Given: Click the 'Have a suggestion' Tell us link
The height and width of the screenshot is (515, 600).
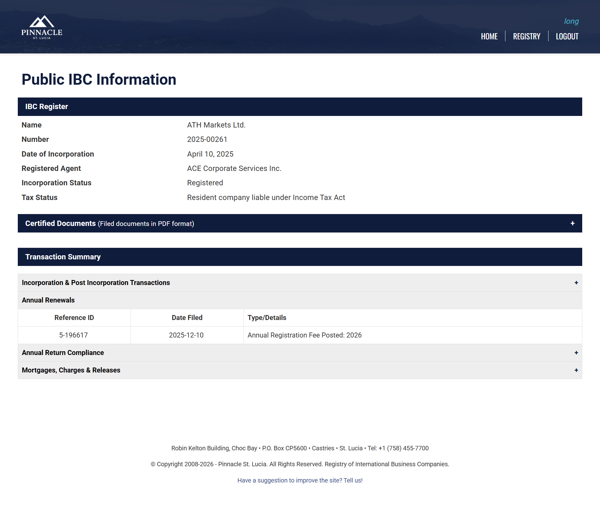Looking at the screenshot, I should pyautogui.click(x=300, y=480).
